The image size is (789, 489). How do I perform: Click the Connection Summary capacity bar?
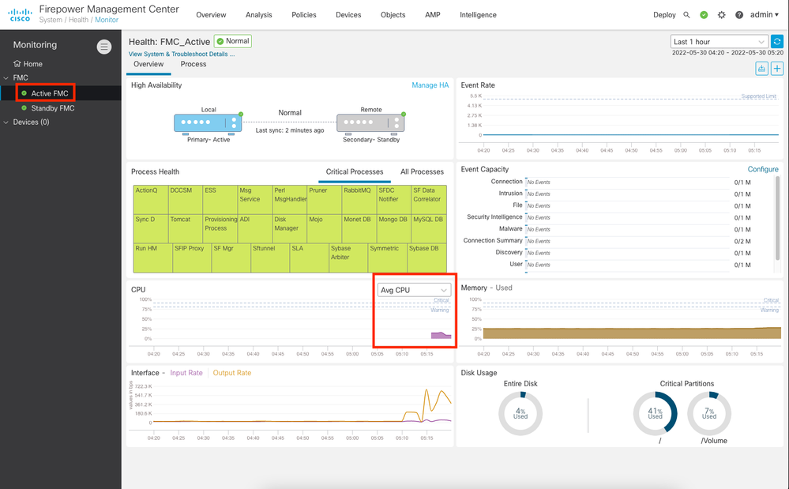point(627,241)
